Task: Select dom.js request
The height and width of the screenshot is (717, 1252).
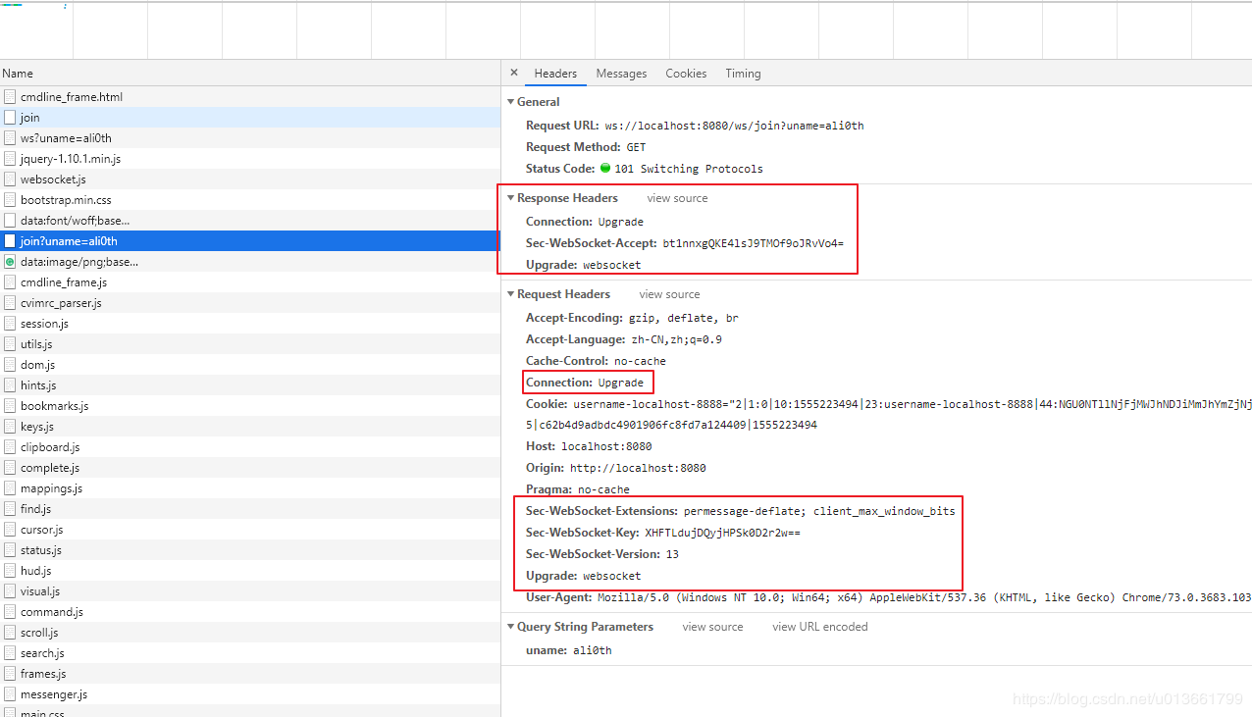Action: point(250,365)
